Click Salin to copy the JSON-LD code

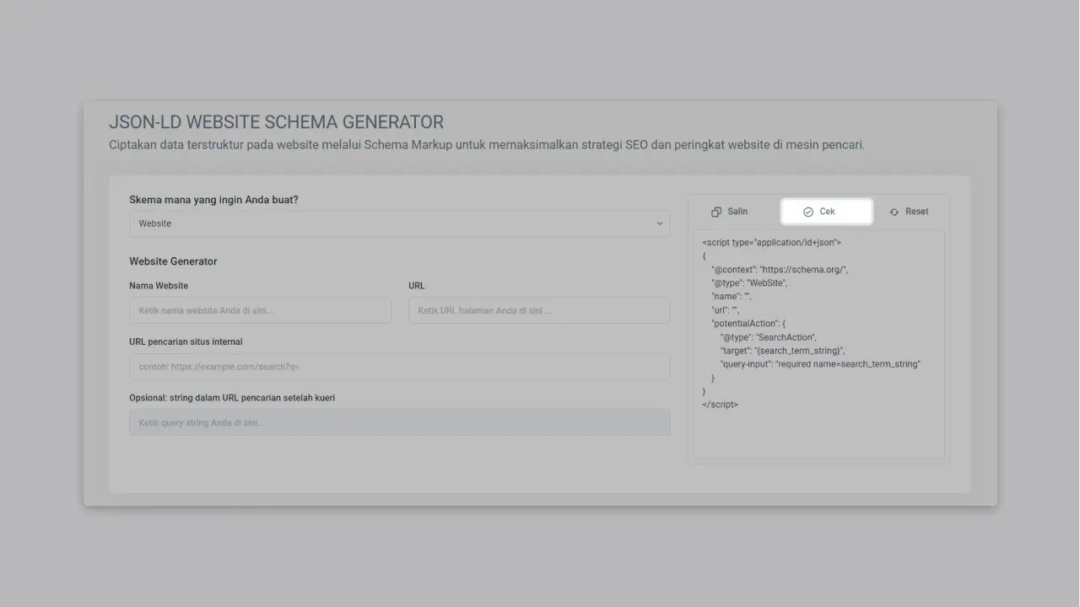coord(729,211)
